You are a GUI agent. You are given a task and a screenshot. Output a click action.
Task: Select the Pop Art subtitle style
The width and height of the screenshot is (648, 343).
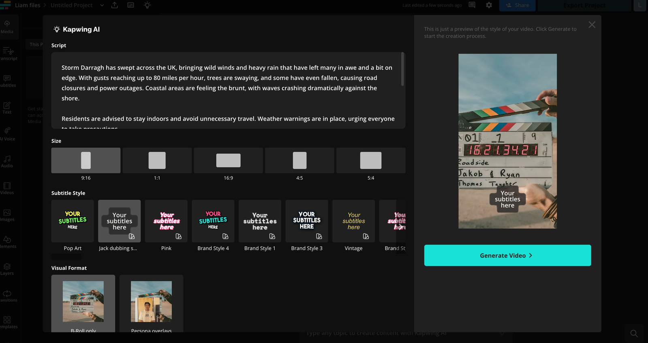[72, 221]
